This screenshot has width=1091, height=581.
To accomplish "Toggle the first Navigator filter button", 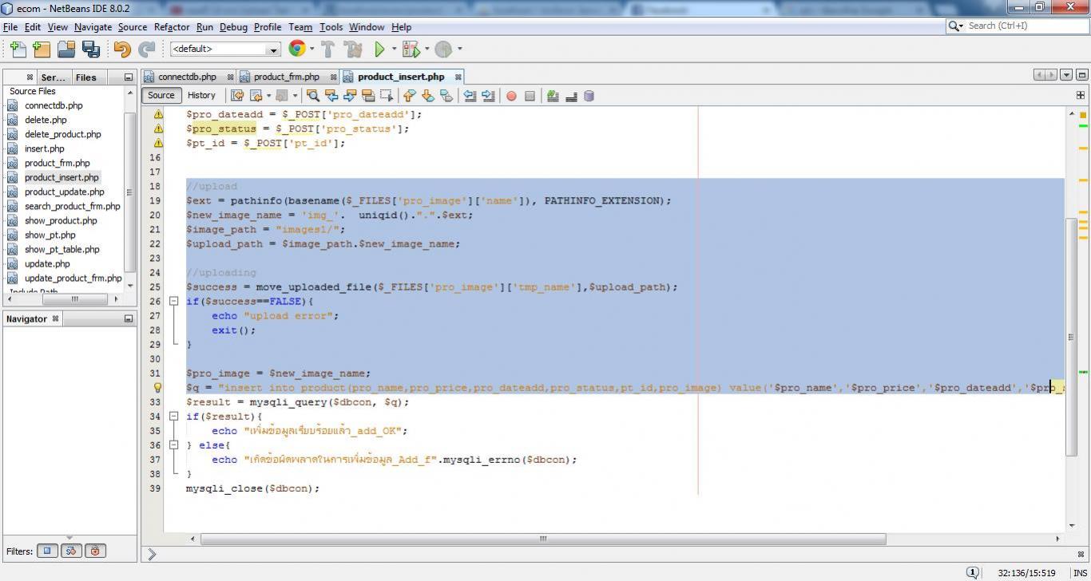I will click(47, 551).
